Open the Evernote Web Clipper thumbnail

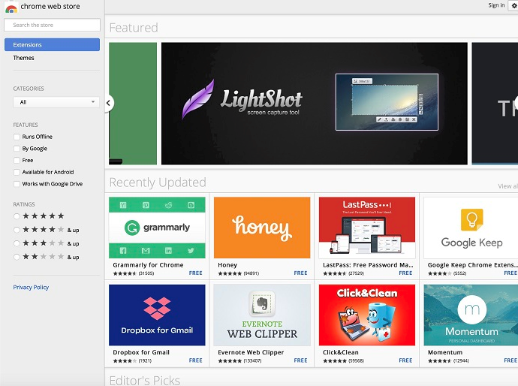(x=262, y=315)
